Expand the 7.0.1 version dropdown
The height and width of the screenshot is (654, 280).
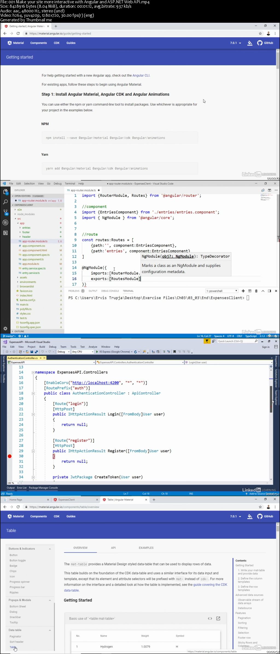[235, 43]
